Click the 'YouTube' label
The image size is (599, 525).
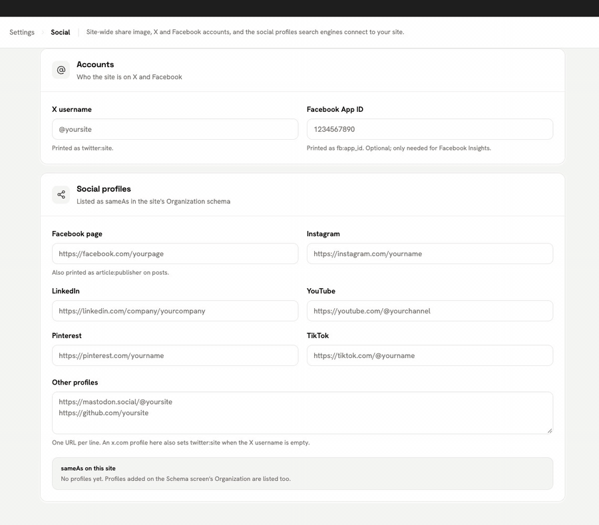321,291
